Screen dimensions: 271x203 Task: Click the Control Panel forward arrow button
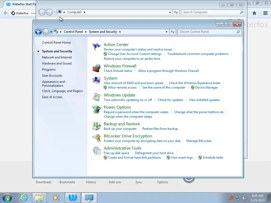coord(46,32)
